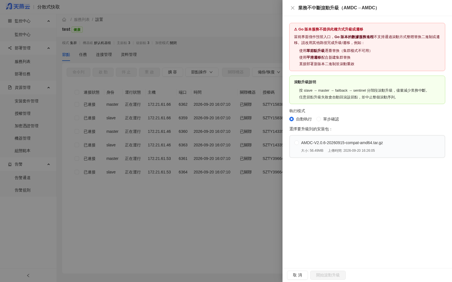Click the 資源管理 document icon in sidebar
The height and width of the screenshot is (282, 452).
coord(10,87)
